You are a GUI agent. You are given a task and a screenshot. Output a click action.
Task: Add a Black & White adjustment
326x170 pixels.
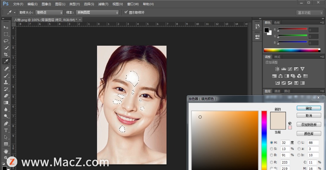point(287,76)
